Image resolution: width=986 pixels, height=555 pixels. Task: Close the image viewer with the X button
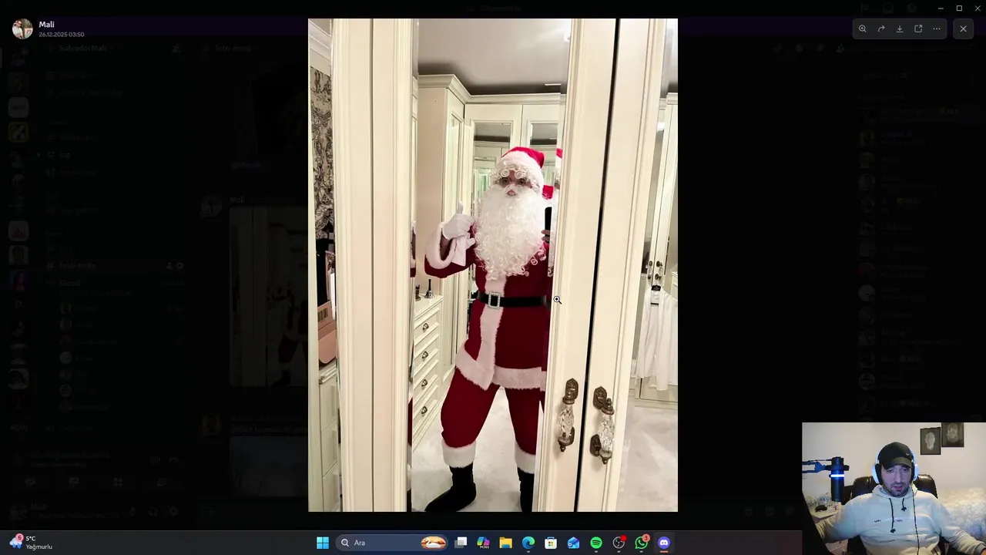pos(963,29)
